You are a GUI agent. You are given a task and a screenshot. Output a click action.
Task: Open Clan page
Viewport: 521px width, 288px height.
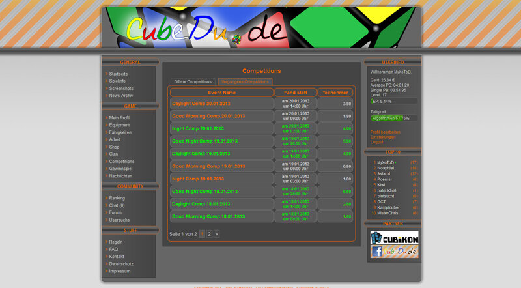[113, 154]
